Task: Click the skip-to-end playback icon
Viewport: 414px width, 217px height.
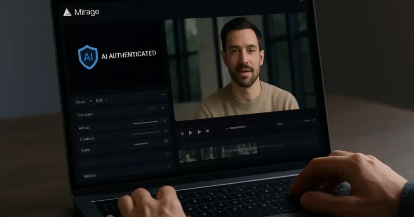Action: pos(207,131)
